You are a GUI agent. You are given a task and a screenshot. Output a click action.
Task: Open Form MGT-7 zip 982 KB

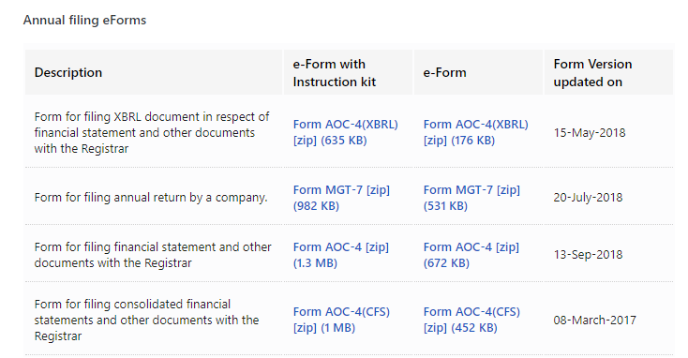tap(341, 198)
